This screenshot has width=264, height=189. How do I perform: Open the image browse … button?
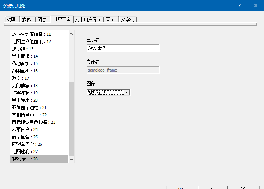[126, 92]
